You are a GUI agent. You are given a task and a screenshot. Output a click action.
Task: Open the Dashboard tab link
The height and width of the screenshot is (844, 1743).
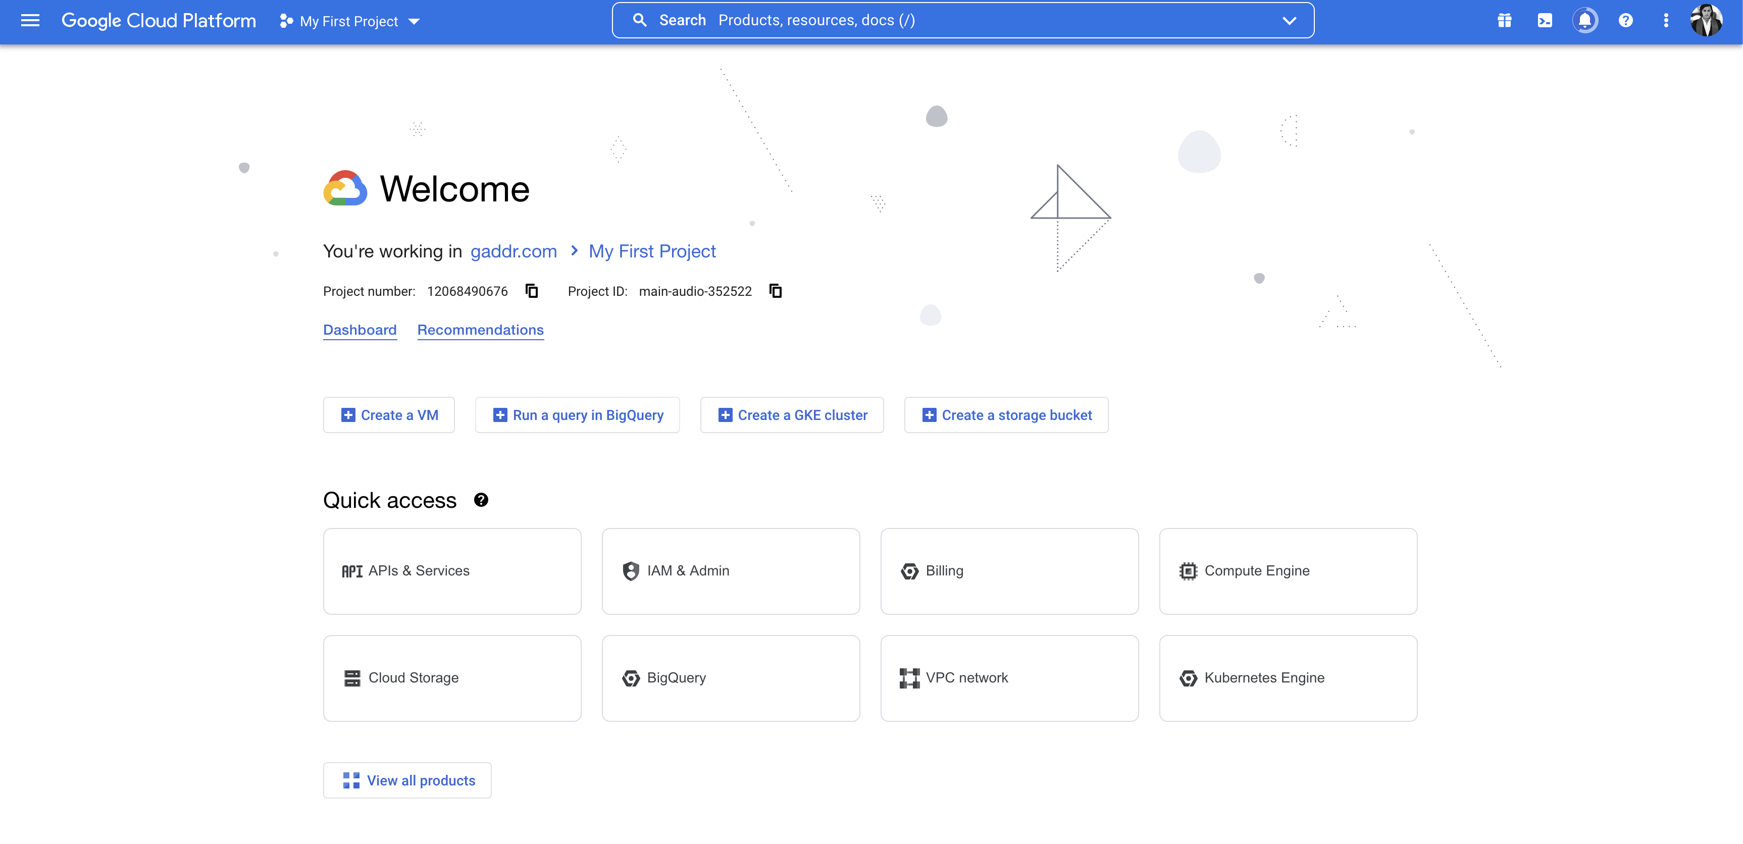point(360,330)
